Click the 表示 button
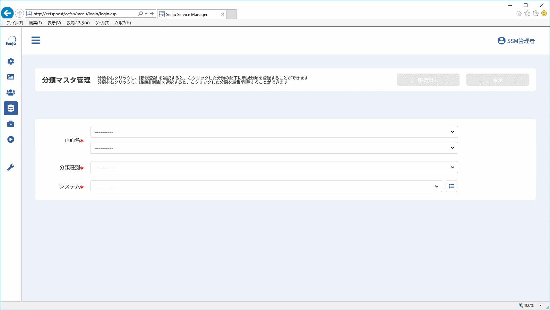550x310 pixels. tap(498, 80)
